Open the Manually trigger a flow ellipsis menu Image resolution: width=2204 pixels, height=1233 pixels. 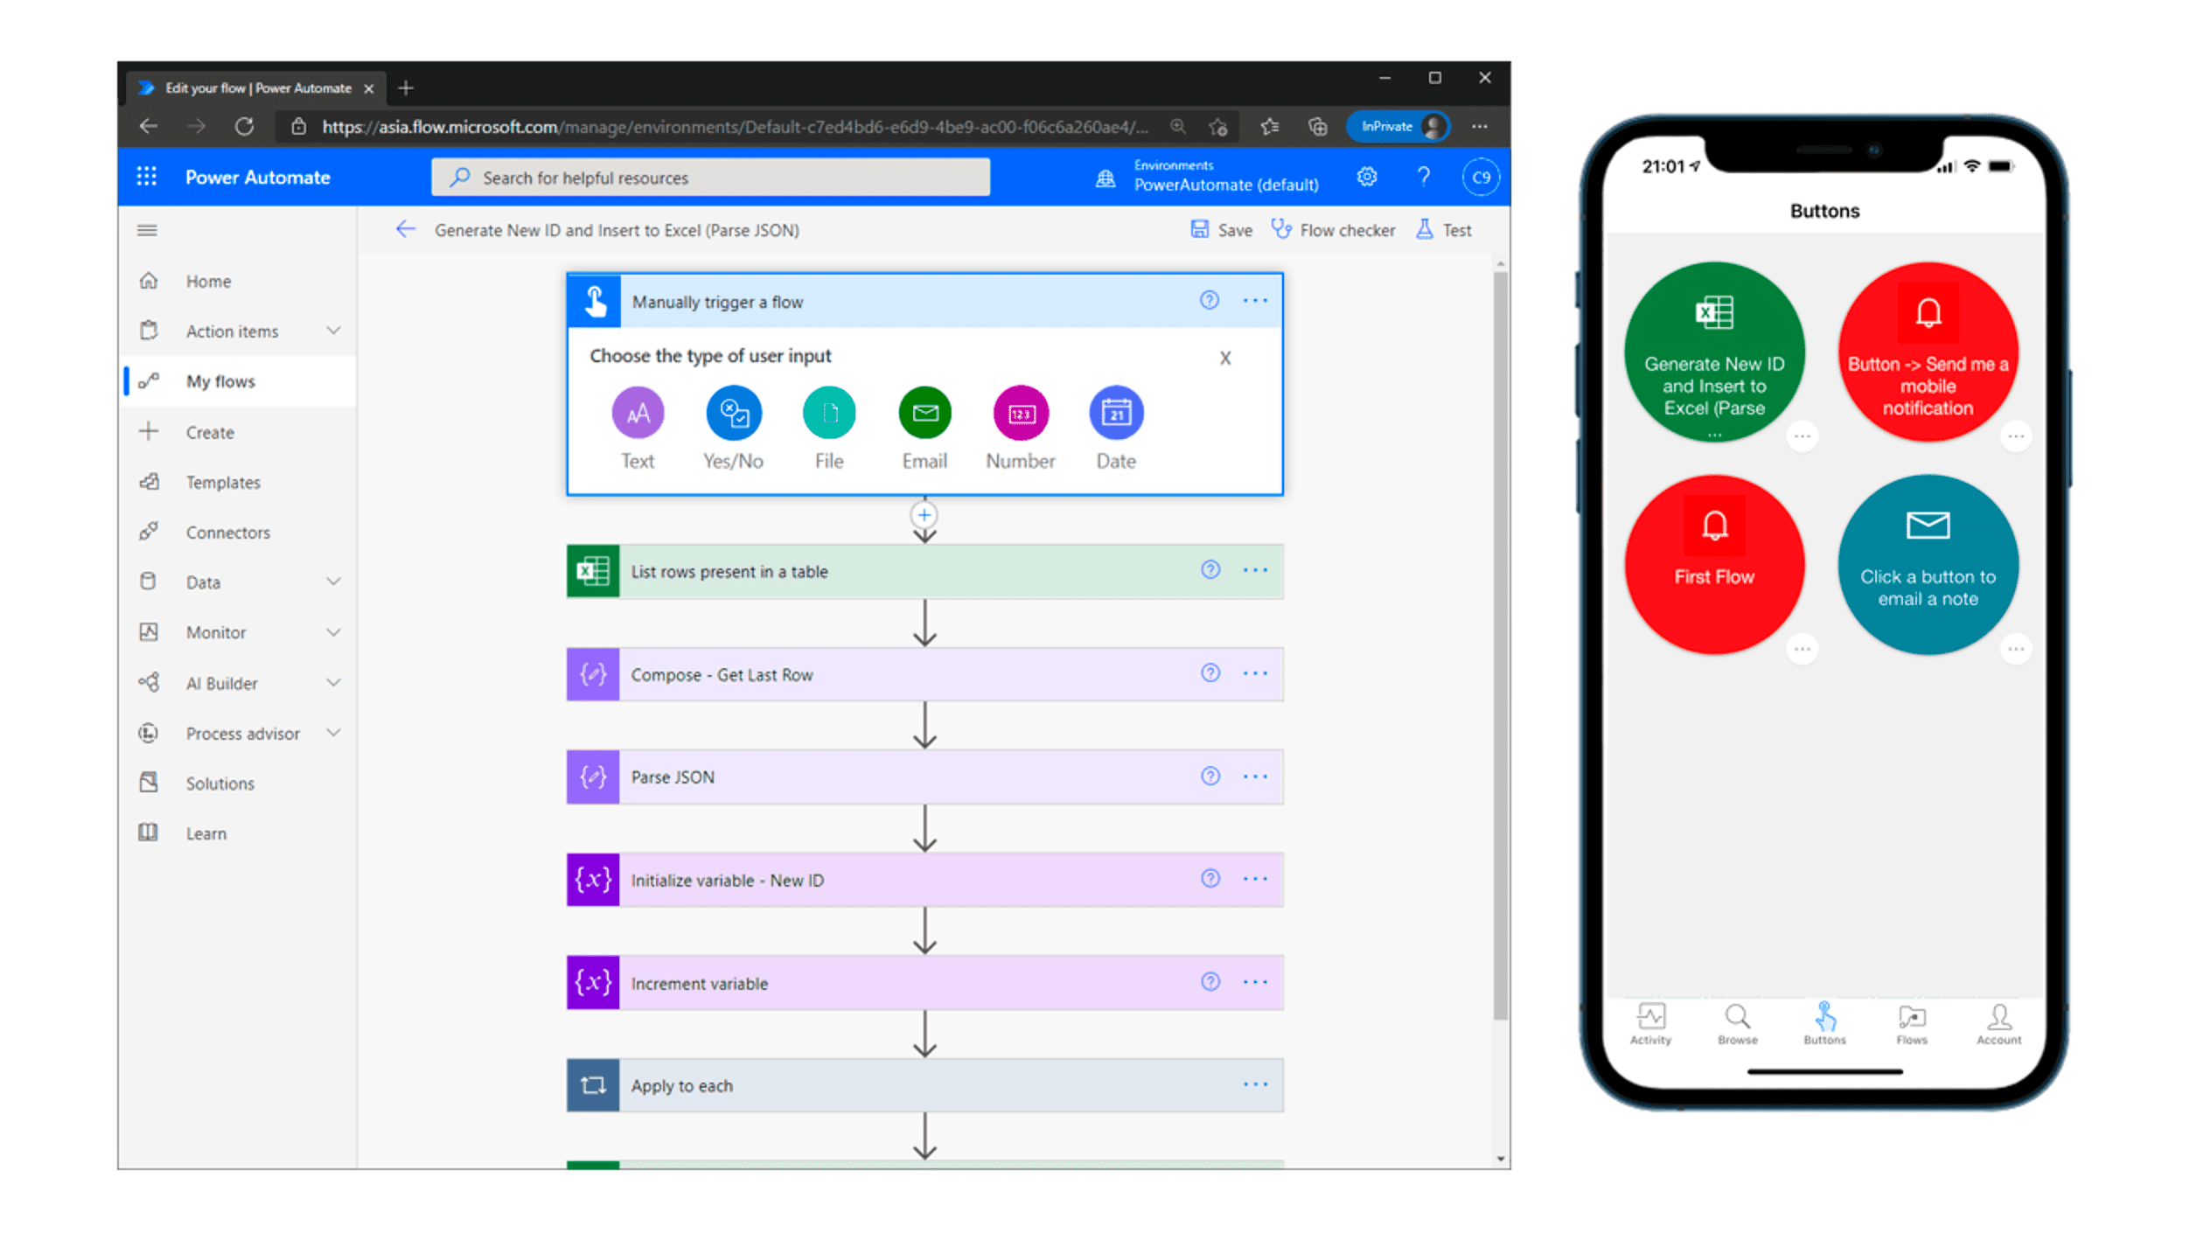click(1255, 300)
